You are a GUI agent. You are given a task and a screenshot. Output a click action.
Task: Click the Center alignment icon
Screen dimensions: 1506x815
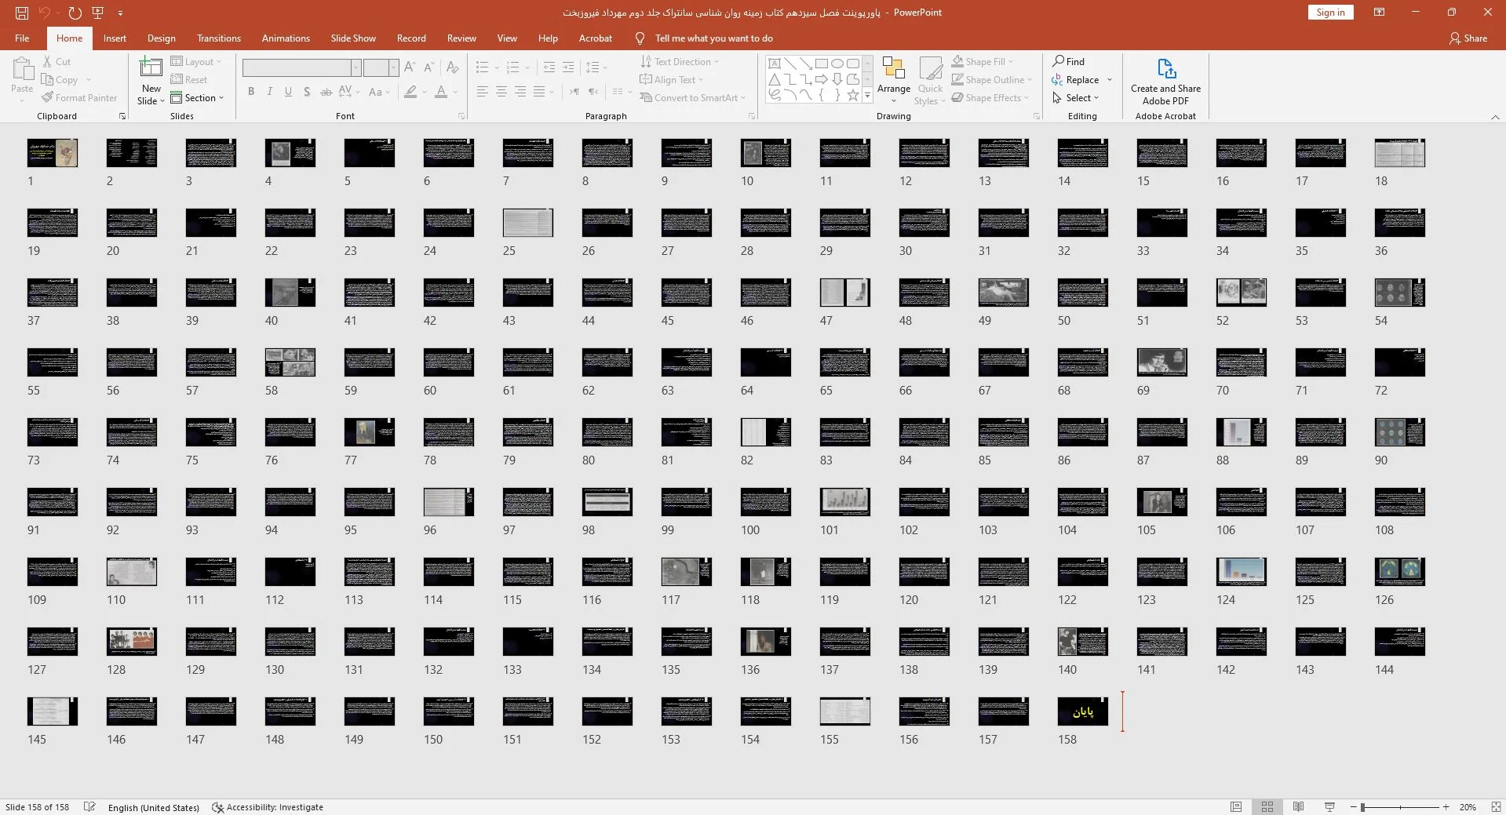point(501,92)
